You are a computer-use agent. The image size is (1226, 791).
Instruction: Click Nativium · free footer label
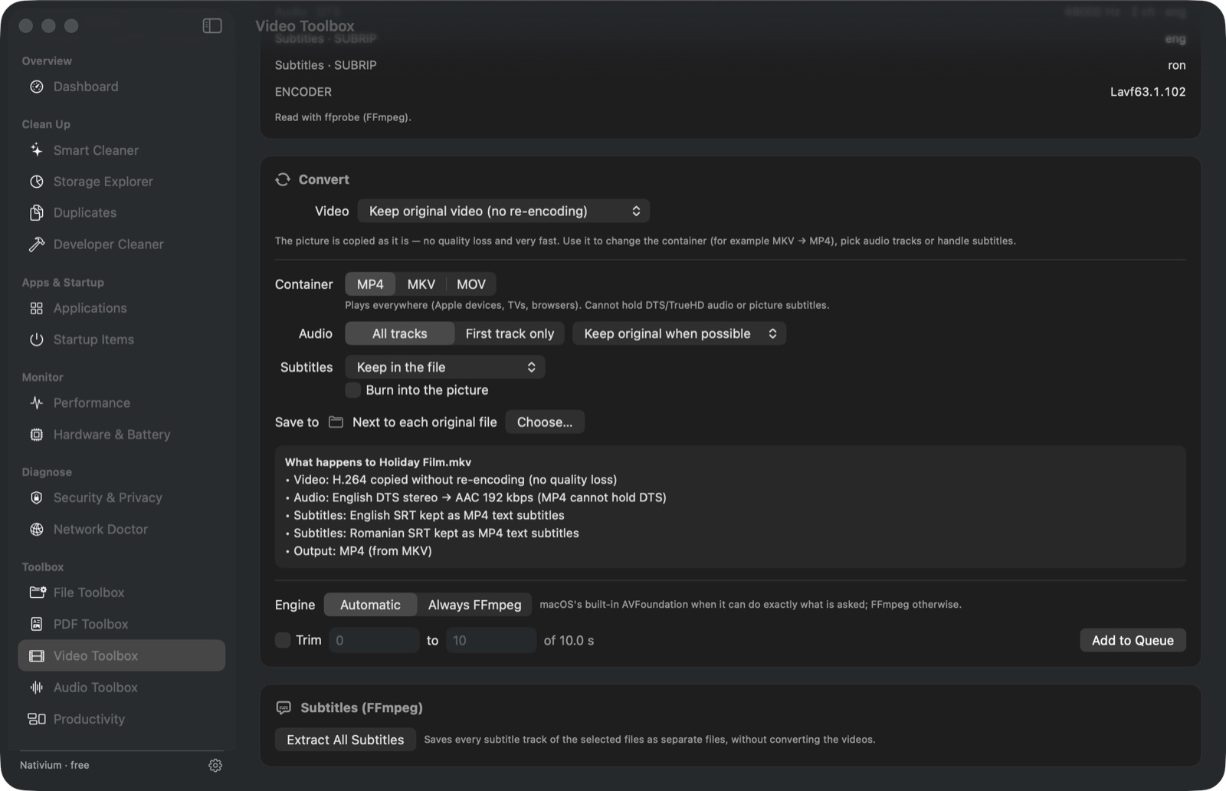coord(54,765)
